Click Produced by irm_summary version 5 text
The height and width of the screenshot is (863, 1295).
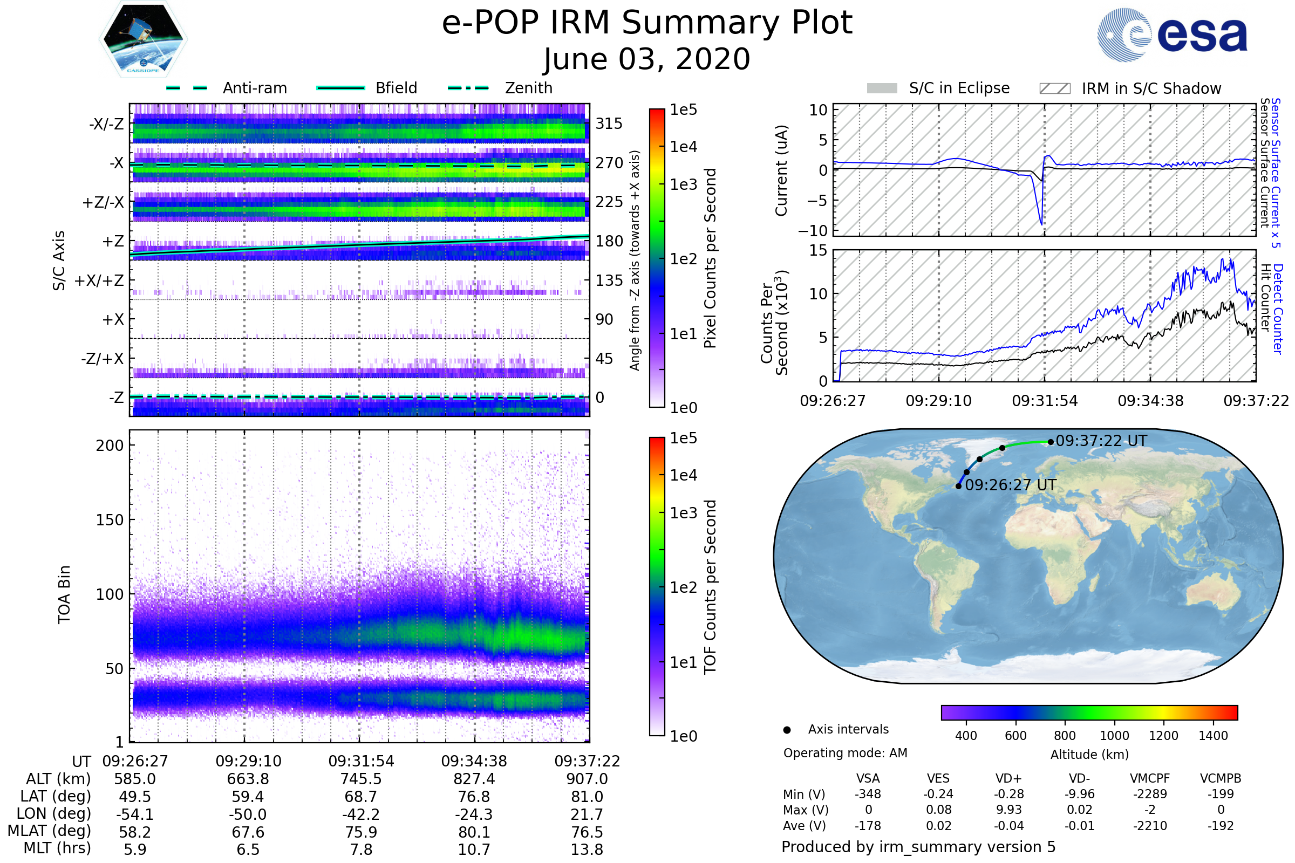coord(918,847)
